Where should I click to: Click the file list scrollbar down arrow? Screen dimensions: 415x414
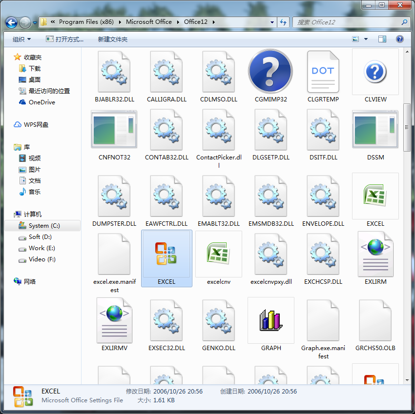tap(407, 380)
